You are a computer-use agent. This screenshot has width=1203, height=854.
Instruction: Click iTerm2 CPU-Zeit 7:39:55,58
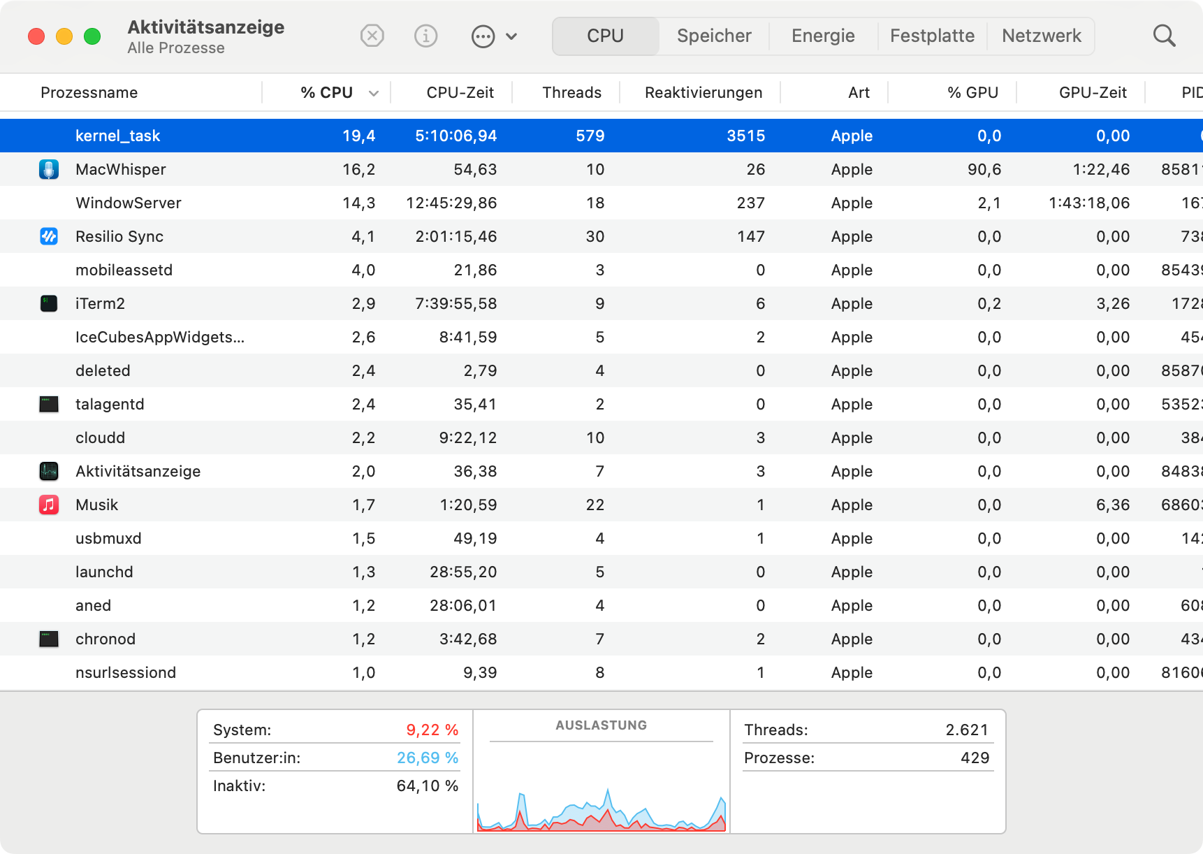455,303
